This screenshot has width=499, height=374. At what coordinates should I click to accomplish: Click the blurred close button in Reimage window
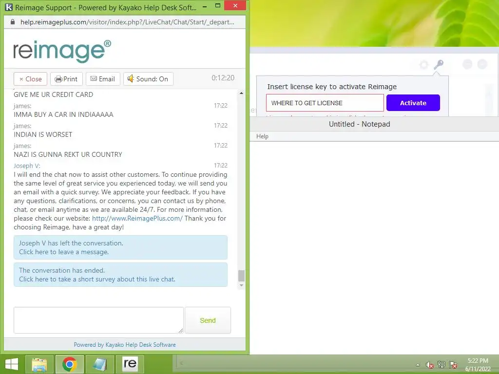482,65
